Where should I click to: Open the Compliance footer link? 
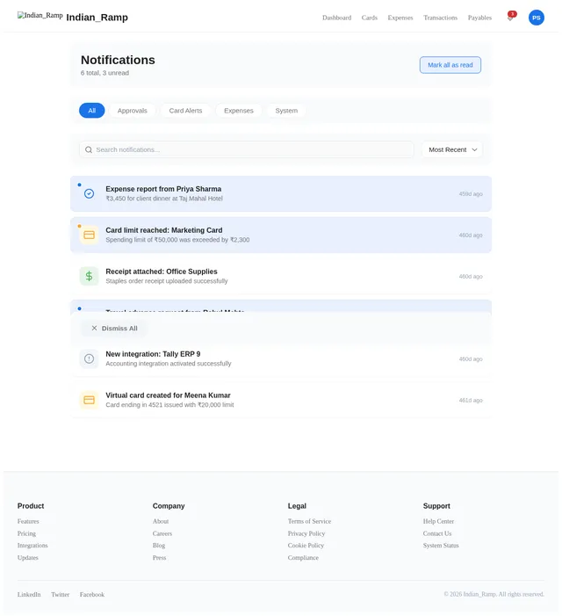(x=303, y=557)
